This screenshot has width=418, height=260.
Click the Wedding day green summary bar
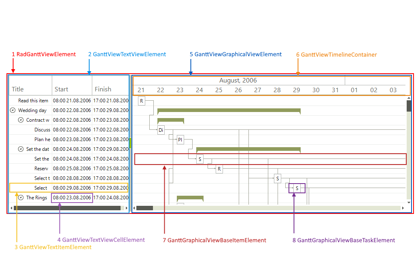pos(229,110)
